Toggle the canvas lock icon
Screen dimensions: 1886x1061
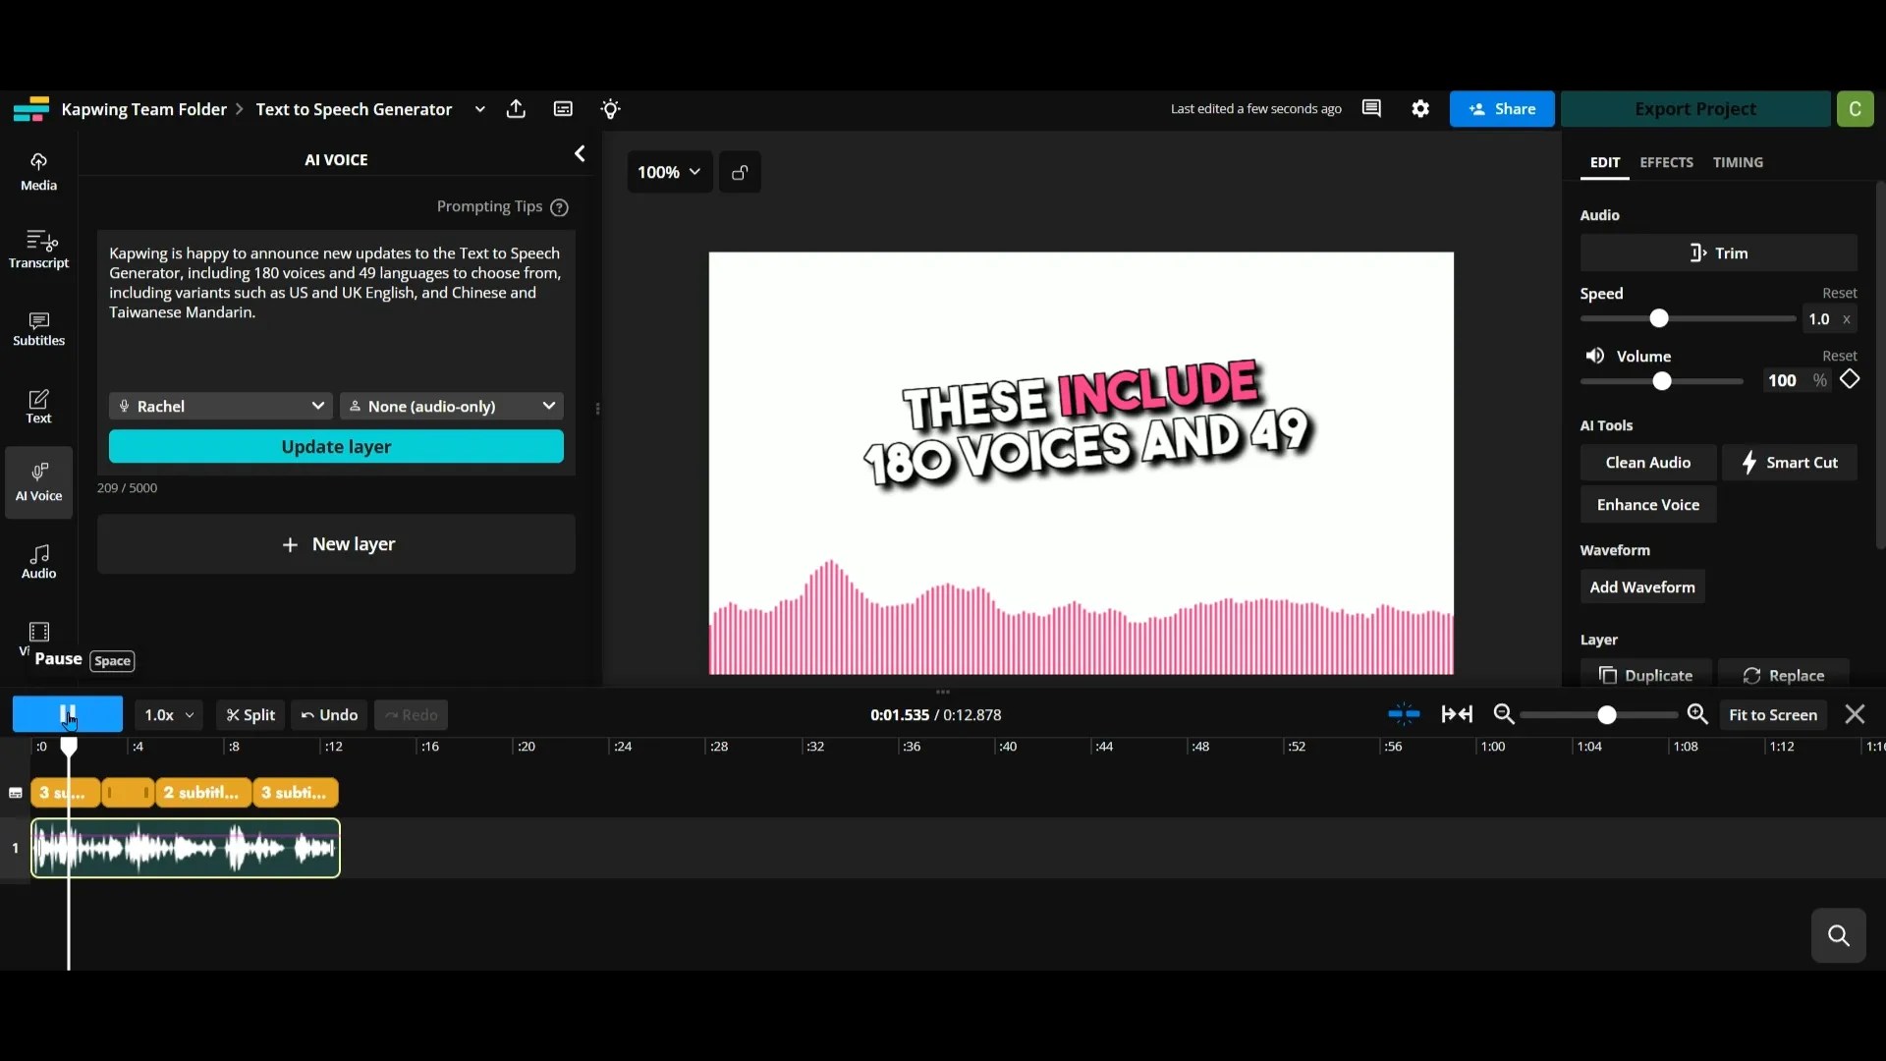(740, 172)
